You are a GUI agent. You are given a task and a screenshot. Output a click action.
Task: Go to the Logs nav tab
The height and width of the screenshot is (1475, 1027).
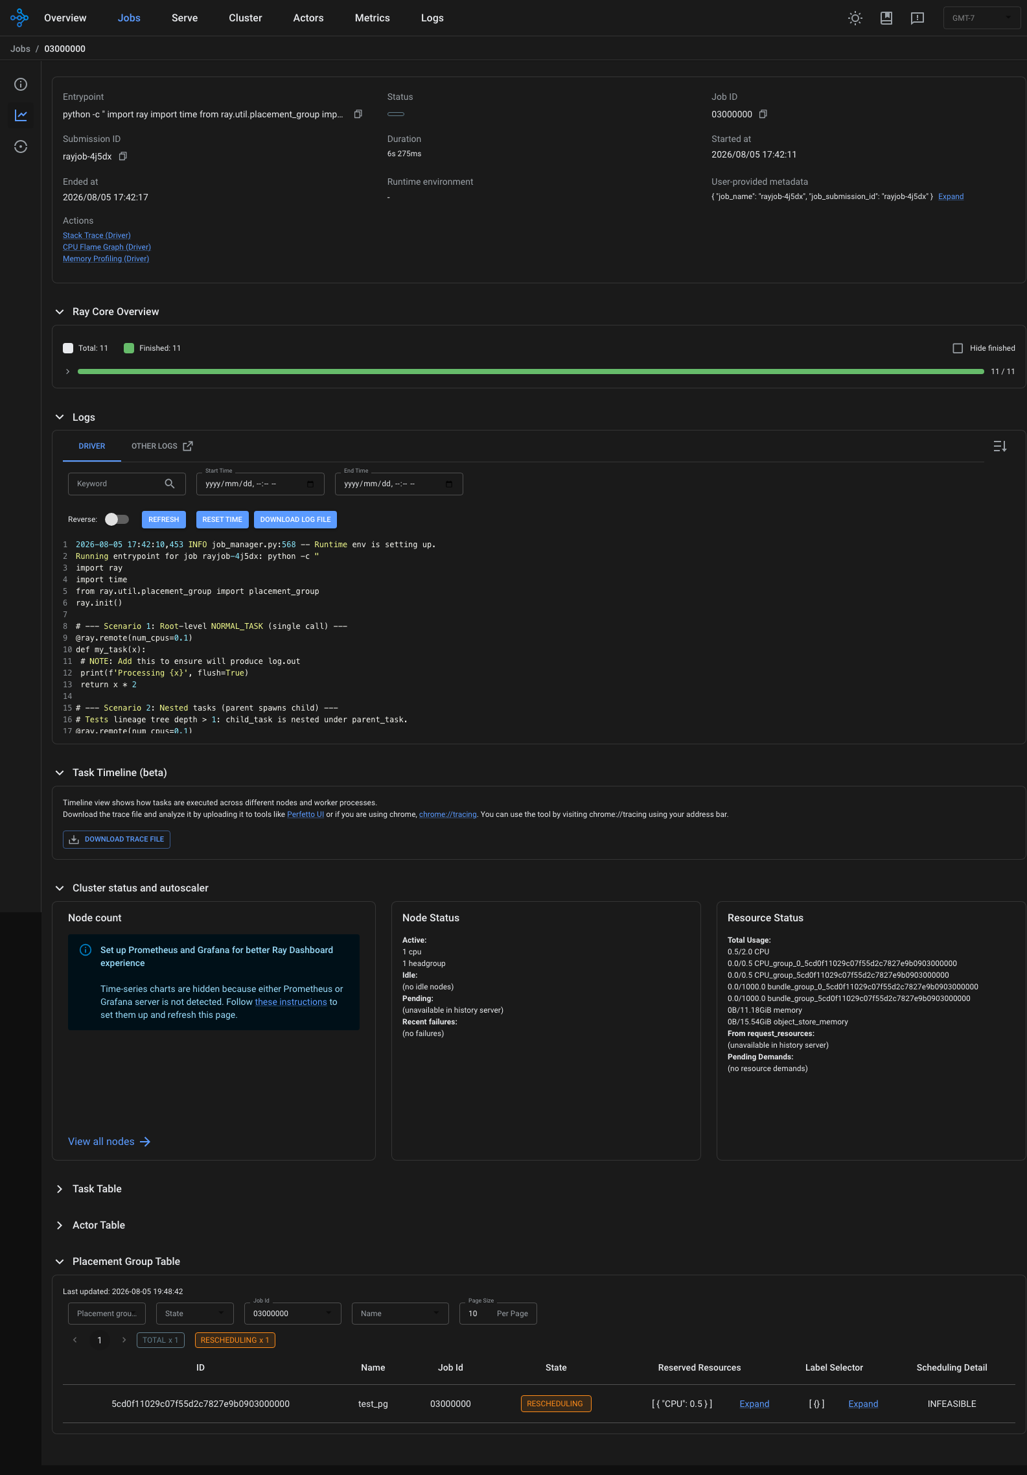pos(432,18)
